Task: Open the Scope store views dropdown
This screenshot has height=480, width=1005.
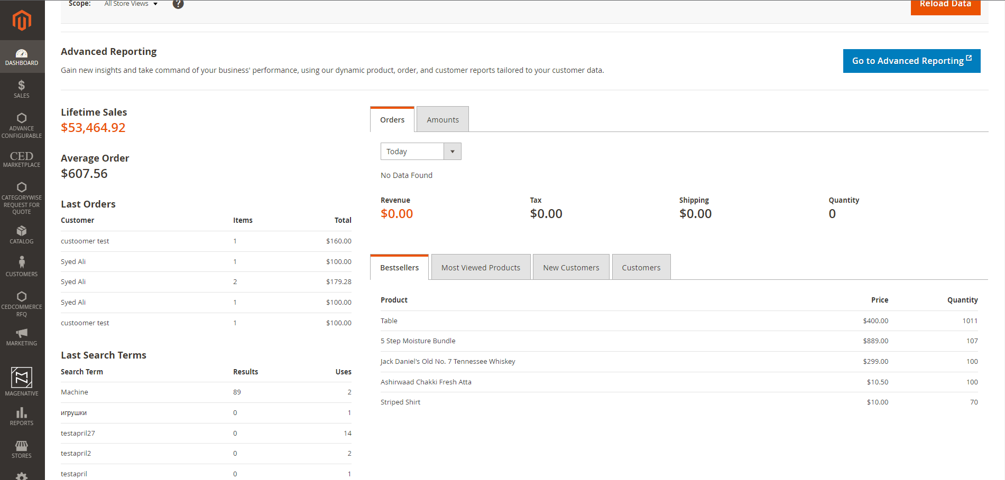Action: tap(130, 4)
